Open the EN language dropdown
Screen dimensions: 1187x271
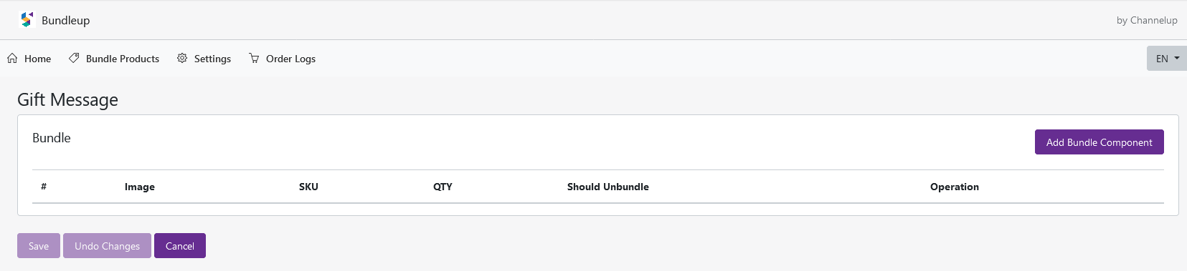click(1167, 59)
